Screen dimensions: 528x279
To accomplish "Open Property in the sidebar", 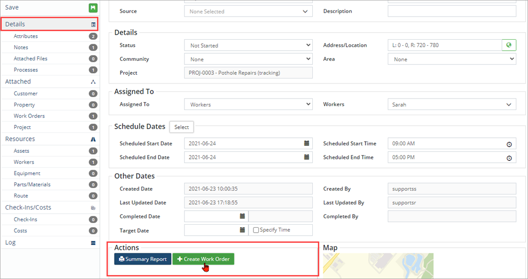I will [24, 105].
